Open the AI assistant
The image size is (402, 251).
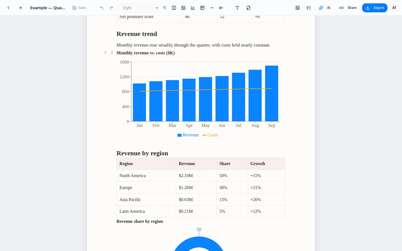[325, 8]
